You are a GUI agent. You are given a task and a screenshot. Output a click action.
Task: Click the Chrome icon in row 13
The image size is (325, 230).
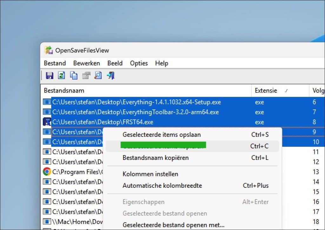(47, 172)
